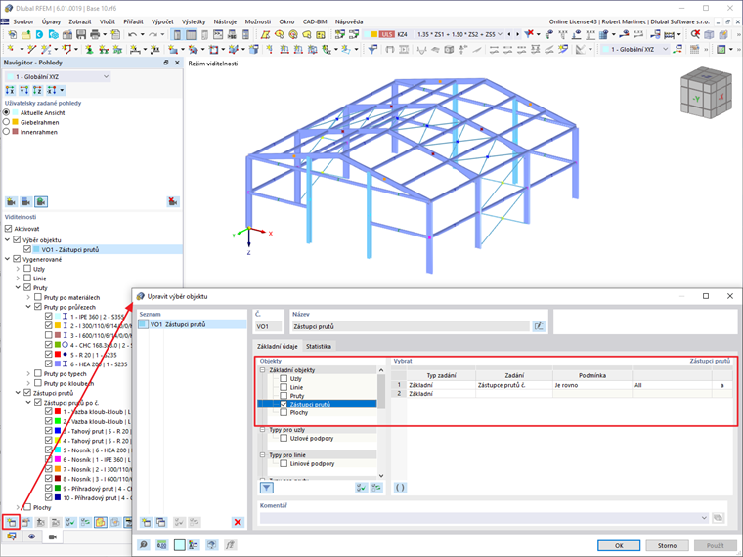The height and width of the screenshot is (557, 743).
Task: Open the Výpočet menu
Action: [x=162, y=21]
